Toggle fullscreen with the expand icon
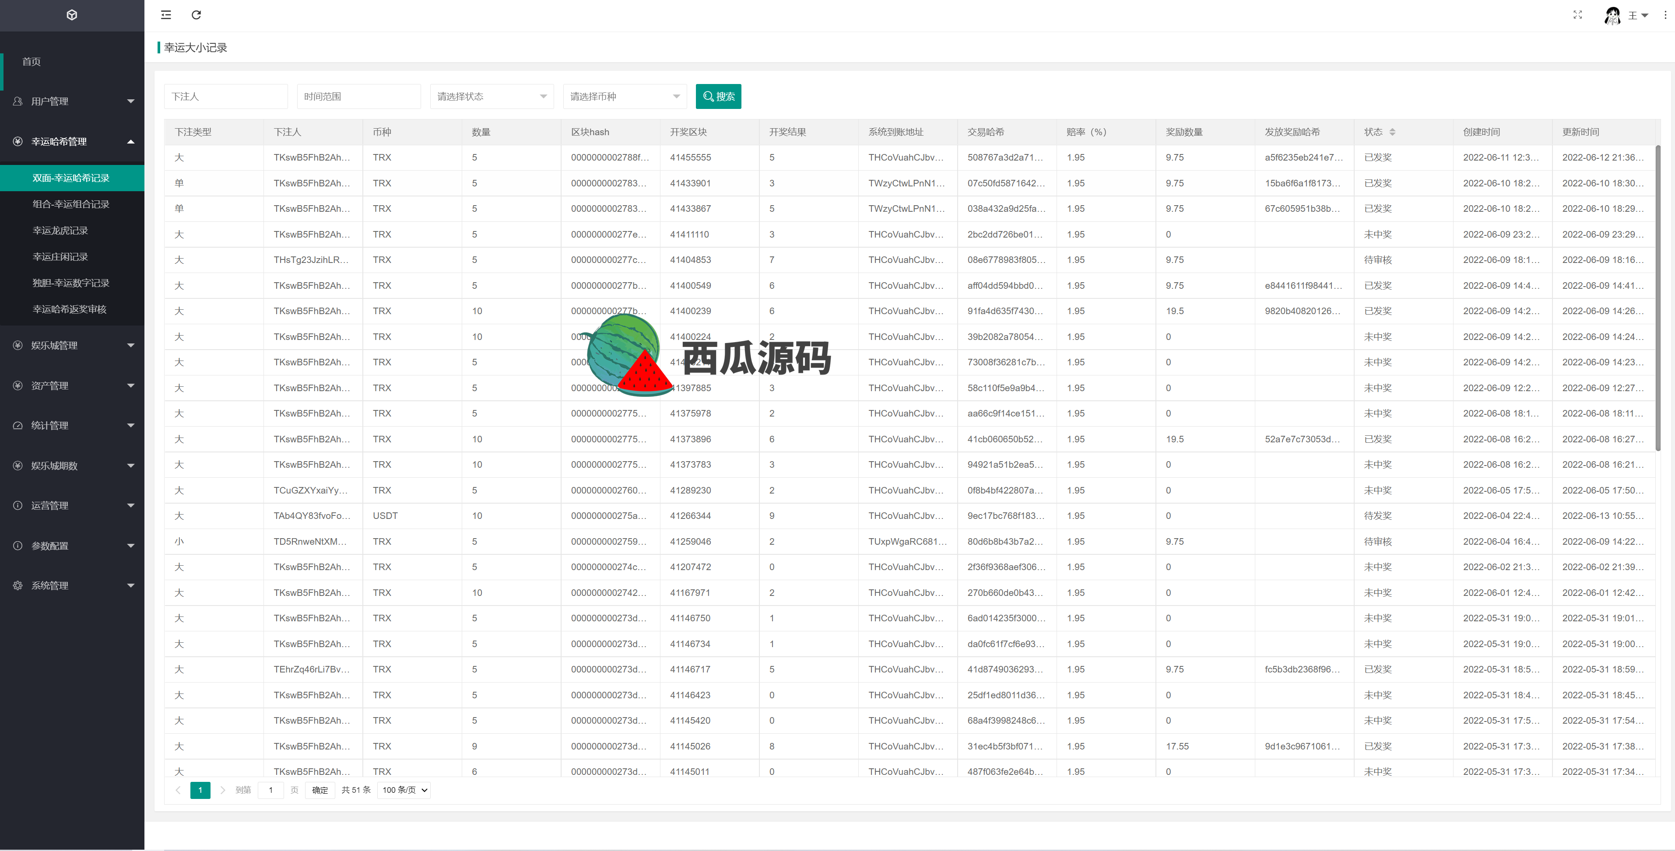1675x851 pixels. [x=1577, y=15]
